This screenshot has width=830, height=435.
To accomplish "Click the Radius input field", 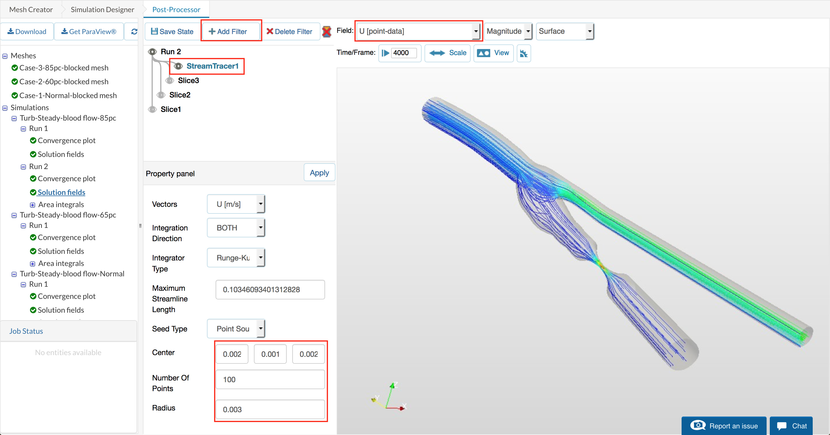I will pos(270,409).
